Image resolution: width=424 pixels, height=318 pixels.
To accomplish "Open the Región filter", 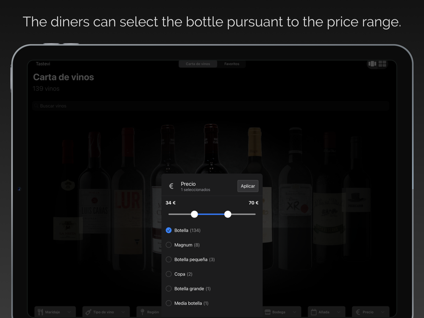I will coord(149,312).
